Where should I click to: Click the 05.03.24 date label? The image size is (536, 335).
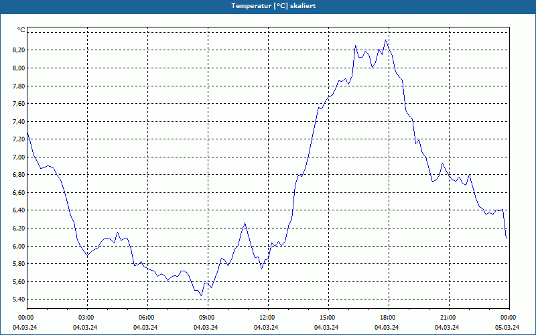507,327
